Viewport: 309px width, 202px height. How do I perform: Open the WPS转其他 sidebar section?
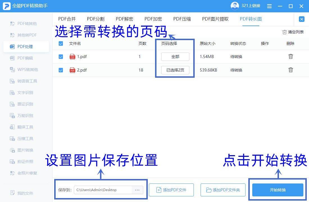tap(24, 70)
